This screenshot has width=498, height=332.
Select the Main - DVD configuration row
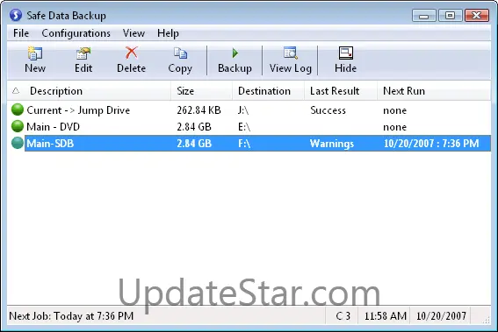(x=249, y=127)
